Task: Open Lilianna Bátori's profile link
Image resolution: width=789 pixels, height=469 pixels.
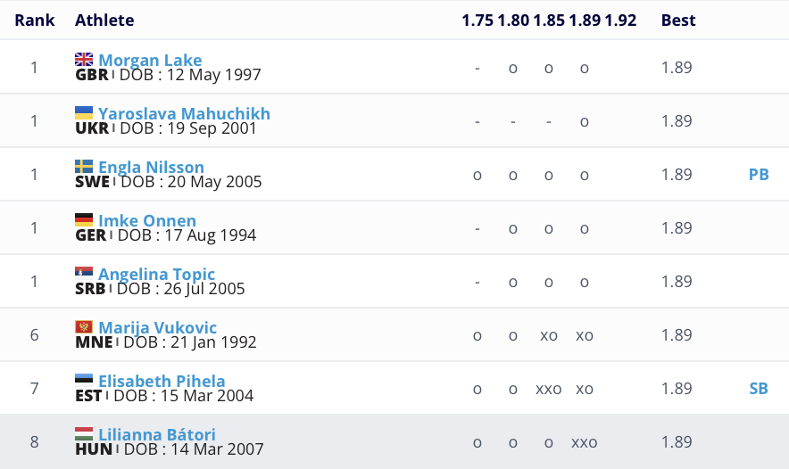Action: tap(157, 435)
